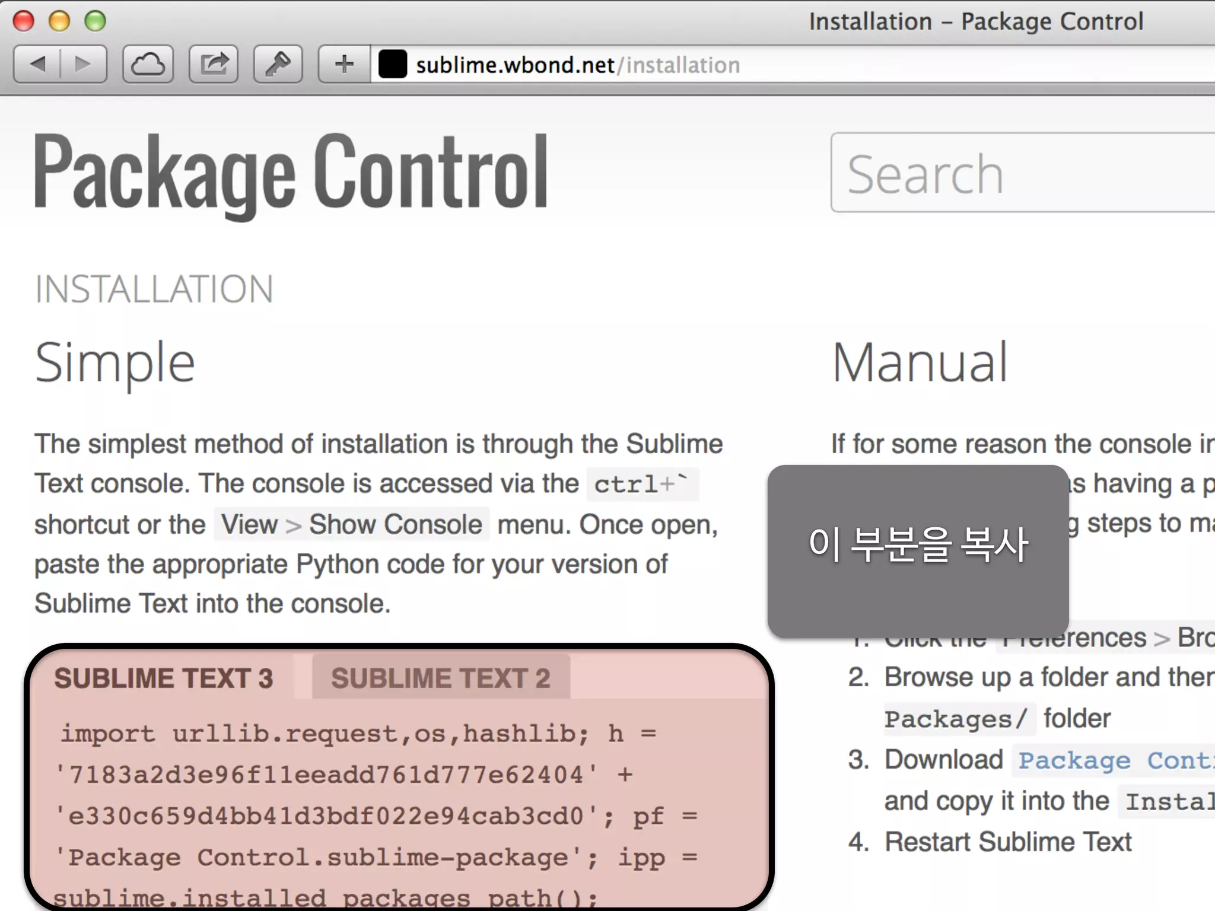Click the 'Restart Sublime Text' step text
Screen dimensions: 1215x911
[x=1008, y=842]
